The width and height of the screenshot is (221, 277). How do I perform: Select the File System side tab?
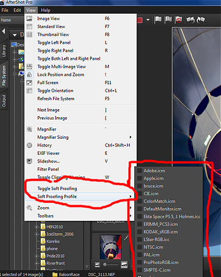4,75
